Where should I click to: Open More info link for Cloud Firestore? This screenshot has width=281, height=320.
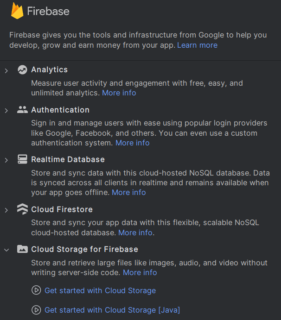pos(135,233)
